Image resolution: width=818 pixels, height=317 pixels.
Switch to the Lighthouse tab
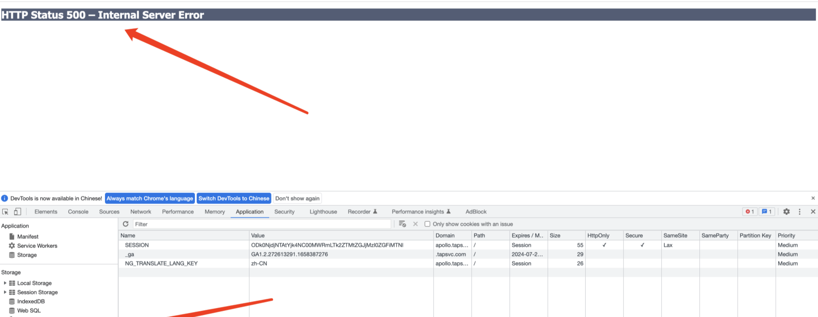tap(323, 212)
